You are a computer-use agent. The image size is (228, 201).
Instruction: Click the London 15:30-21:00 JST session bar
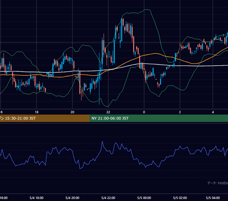click(x=45, y=118)
